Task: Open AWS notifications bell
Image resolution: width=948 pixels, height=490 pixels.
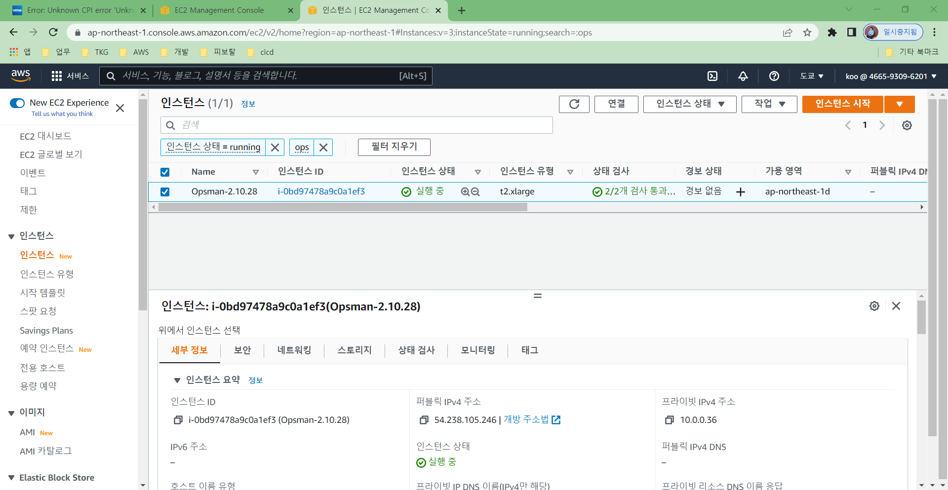Action: 743,76
